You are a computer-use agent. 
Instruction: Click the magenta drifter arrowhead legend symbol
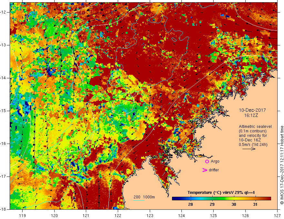(x=205, y=170)
